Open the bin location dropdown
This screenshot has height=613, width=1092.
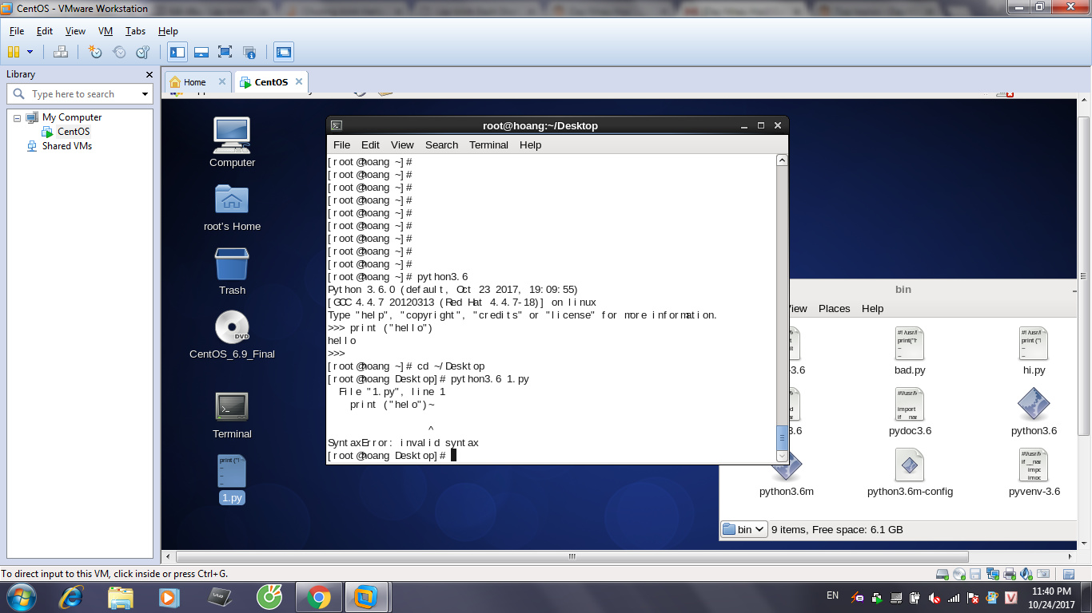click(x=744, y=529)
